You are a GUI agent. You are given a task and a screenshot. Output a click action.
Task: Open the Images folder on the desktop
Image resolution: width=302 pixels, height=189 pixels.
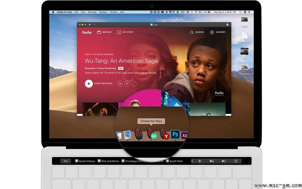click(244, 22)
